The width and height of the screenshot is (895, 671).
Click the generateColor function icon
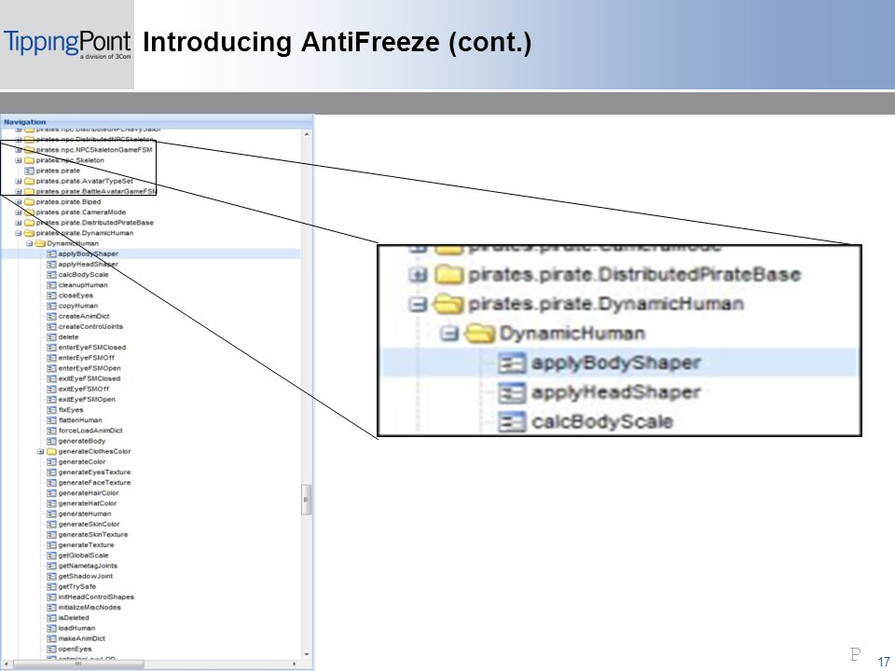click(x=51, y=462)
